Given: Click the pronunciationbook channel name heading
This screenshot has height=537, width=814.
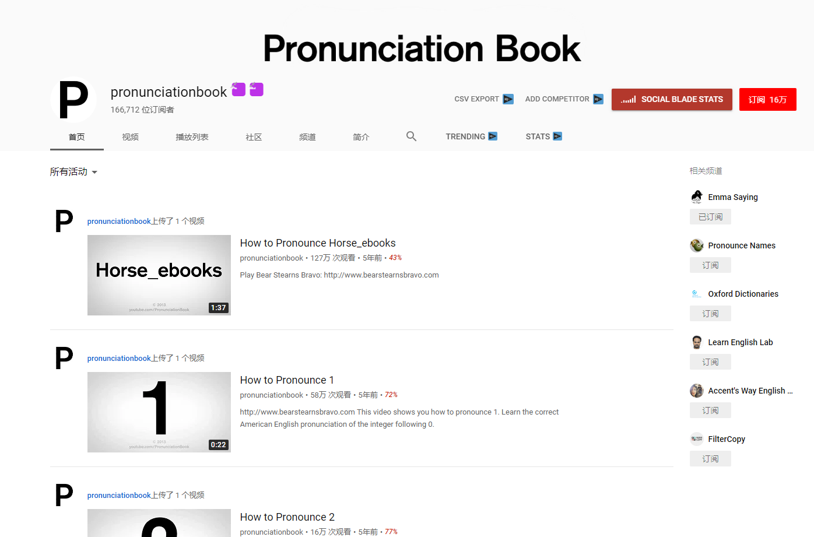Looking at the screenshot, I should click(169, 92).
